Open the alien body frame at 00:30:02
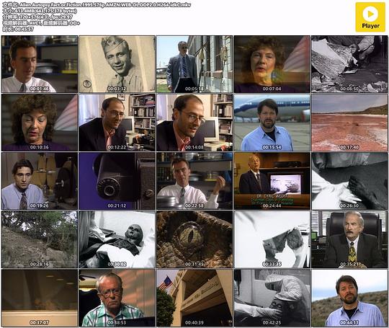The height and width of the screenshot is (328, 389). click(x=117, y=239)
